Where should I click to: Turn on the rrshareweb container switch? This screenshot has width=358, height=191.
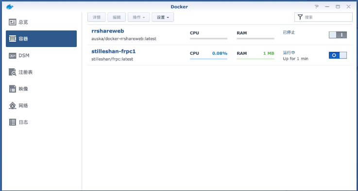(338, 35)
